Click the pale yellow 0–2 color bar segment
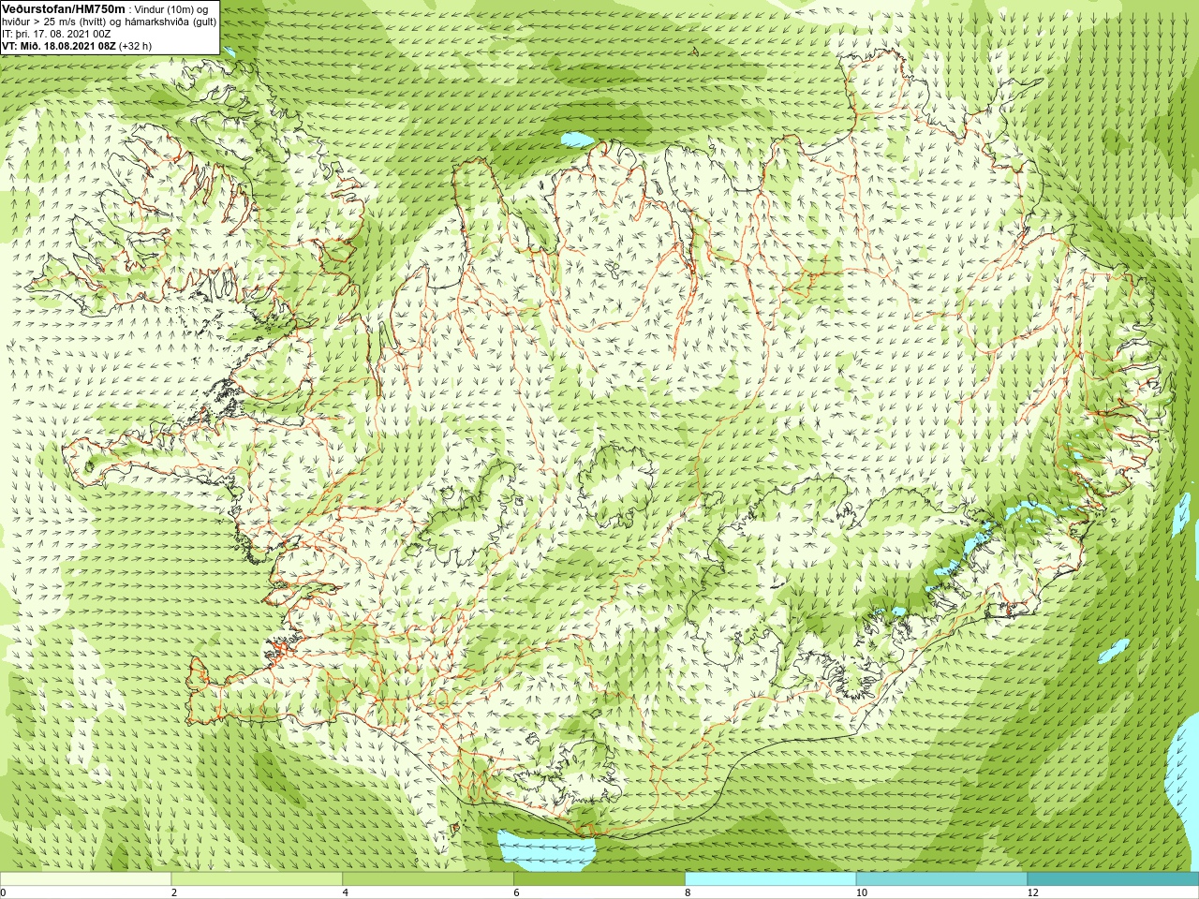 pyautogui.click(x=85, y=879)
